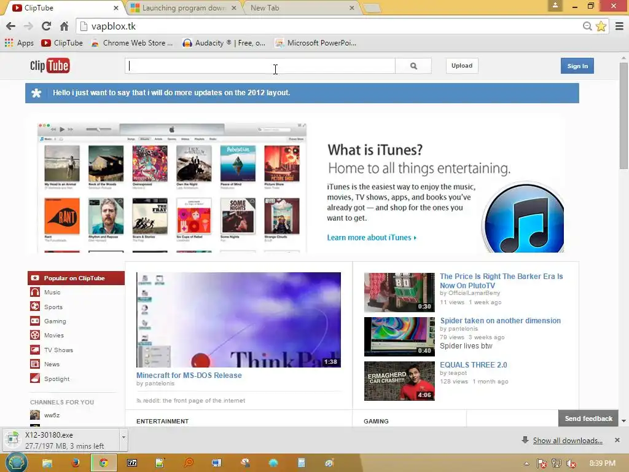Play the Minecraft for MS-DOS video thumbnail
629x472 pixels.
point(239,320)
